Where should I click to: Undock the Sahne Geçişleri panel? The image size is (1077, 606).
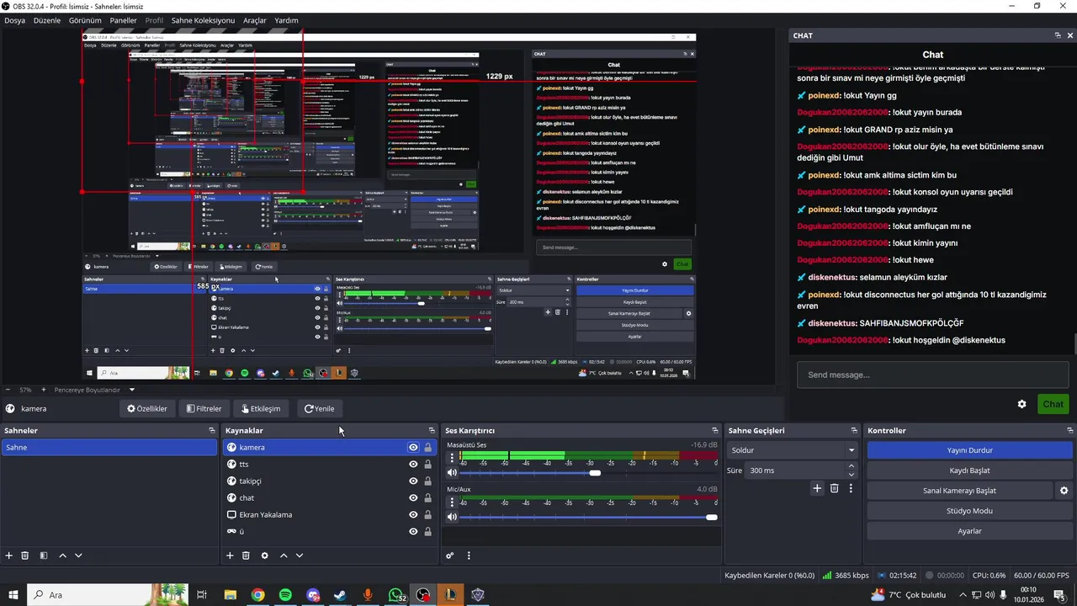pyautogui.click(x=854, y=430)
